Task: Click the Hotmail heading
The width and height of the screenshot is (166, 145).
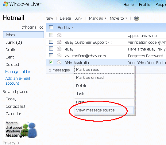Action: [x=14, y=18]
